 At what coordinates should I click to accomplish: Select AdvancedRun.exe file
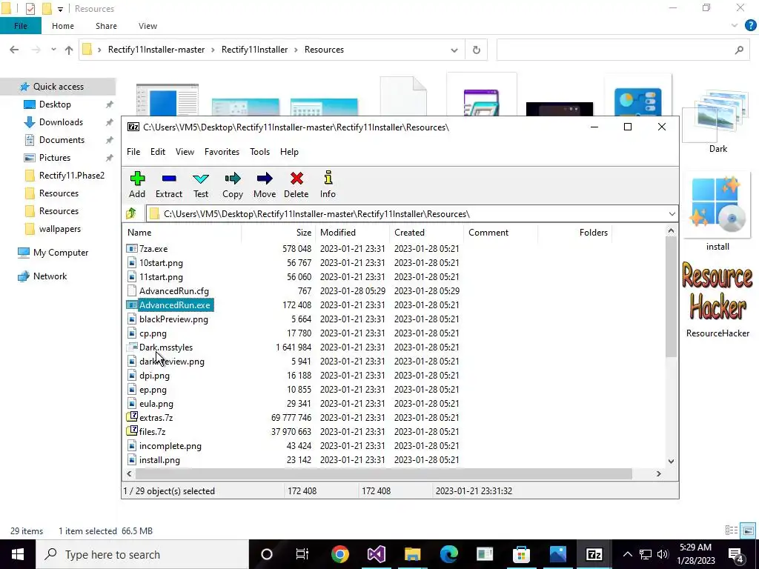coord(175,305)
